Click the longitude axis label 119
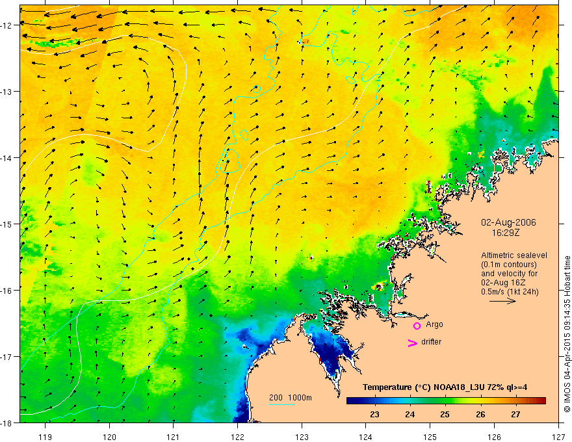The image size is (572, 442). click(45, 437)
